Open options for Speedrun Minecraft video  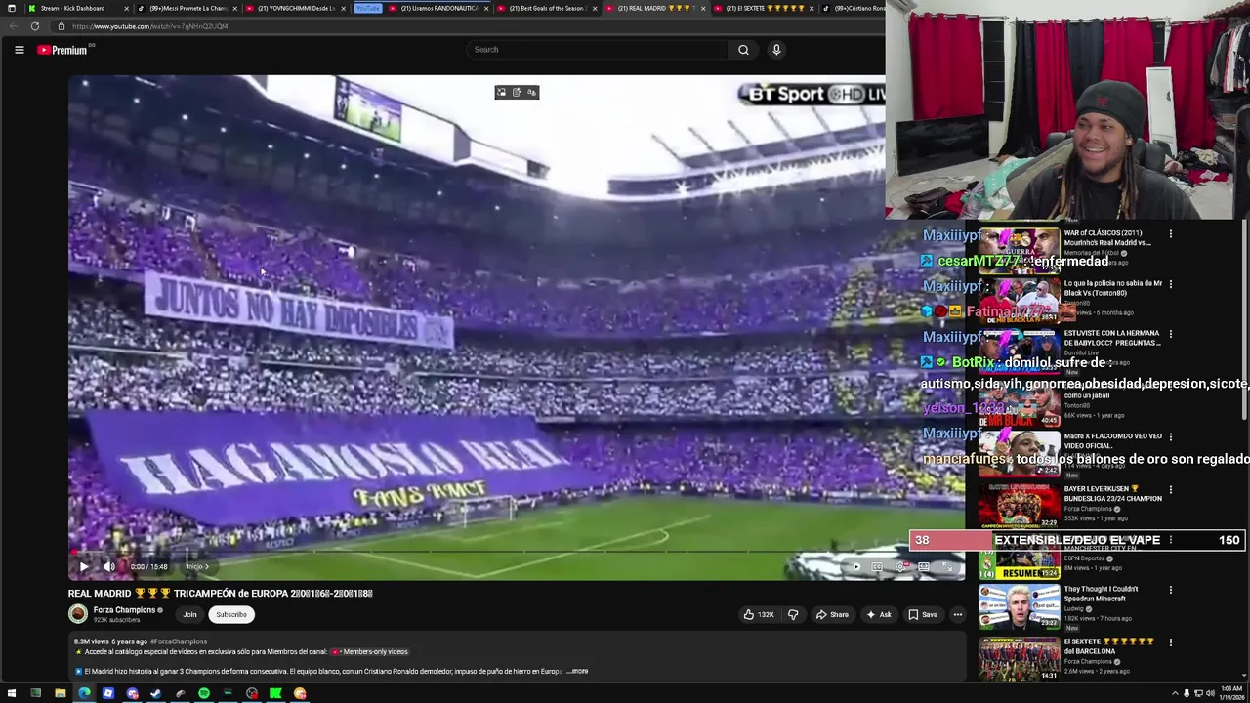click(x=1170, y=590)
